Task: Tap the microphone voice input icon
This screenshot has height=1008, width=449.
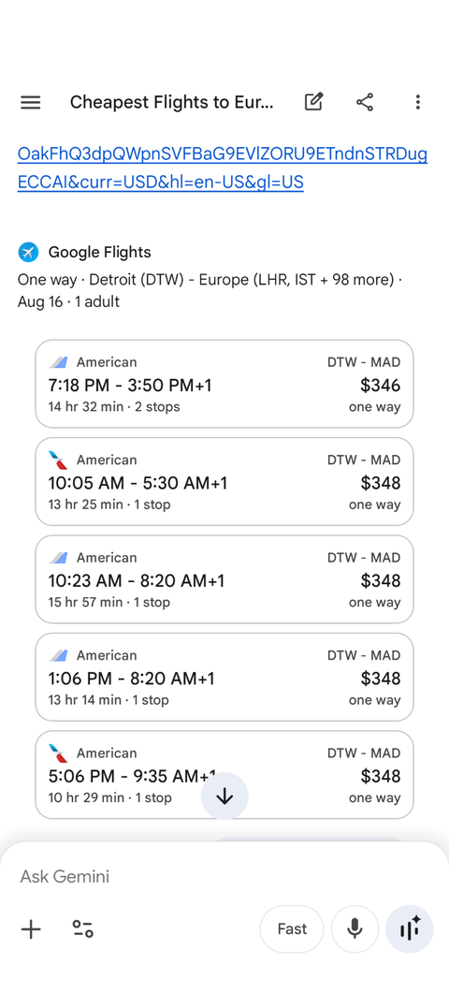Action: point(355,929)
